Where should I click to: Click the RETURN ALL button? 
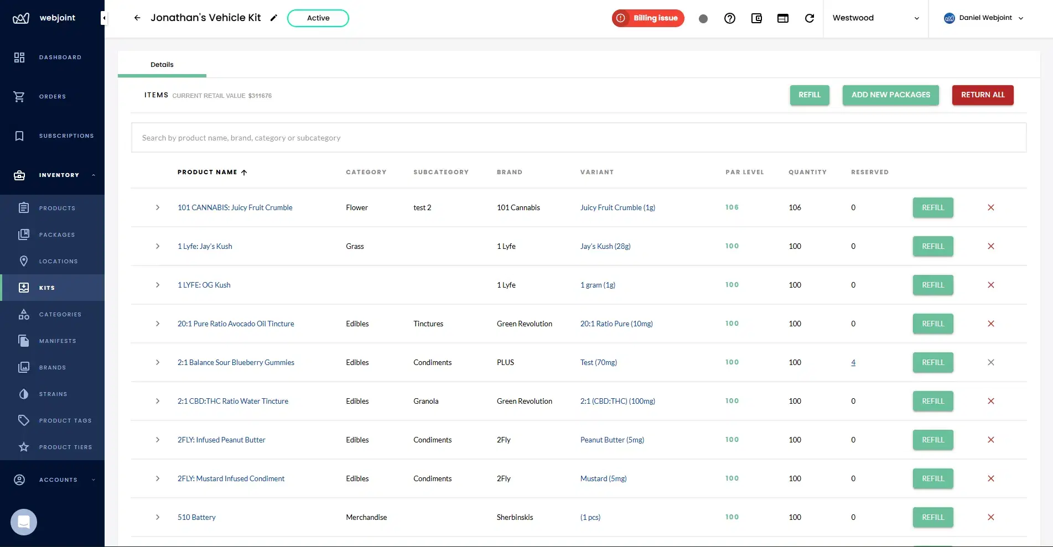(x=982, y=95)
